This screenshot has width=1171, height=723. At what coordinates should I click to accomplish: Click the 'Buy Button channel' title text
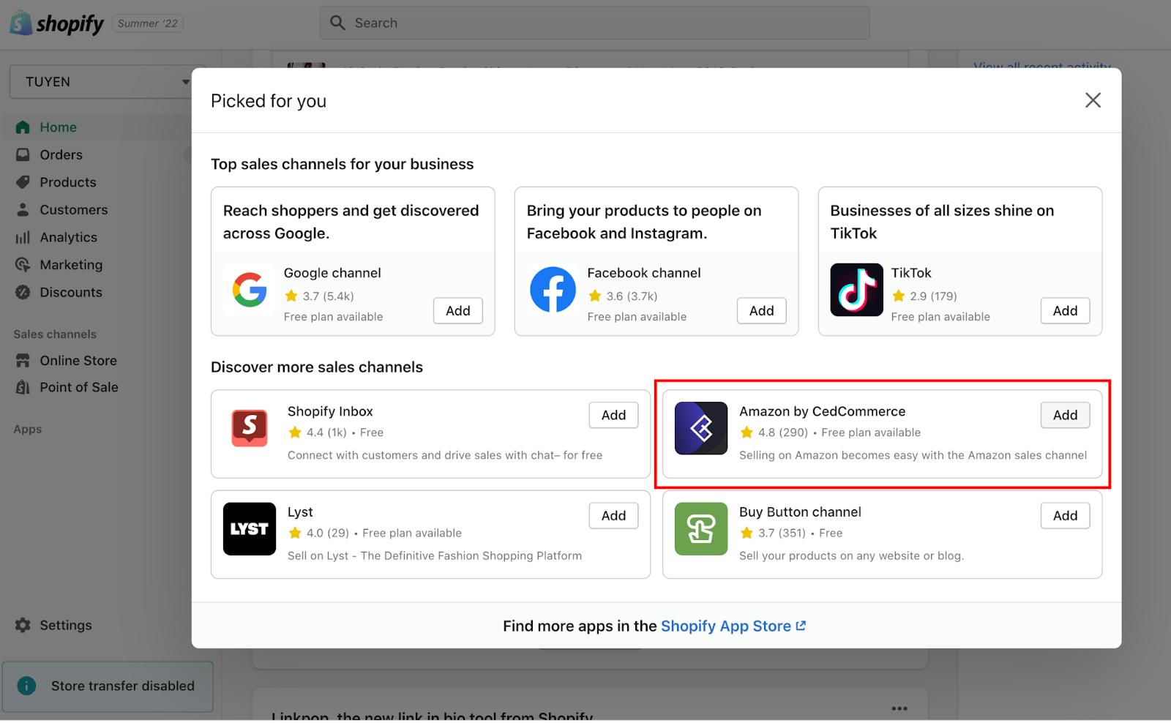click(800, 512)
